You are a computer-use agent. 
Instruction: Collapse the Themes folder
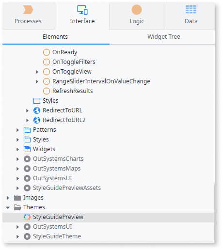pos(8,208)
